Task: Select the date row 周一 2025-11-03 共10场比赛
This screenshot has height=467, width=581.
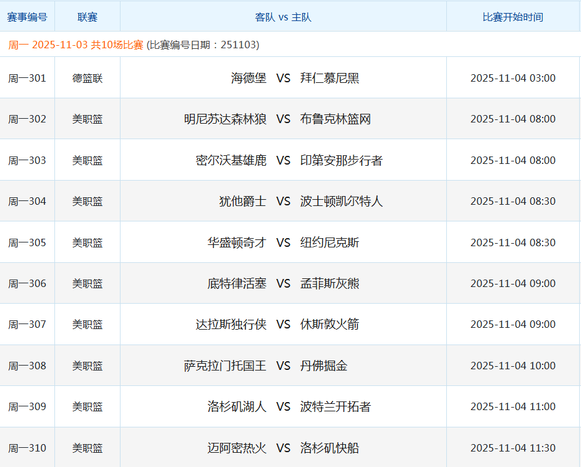Action: coord(76,45)
